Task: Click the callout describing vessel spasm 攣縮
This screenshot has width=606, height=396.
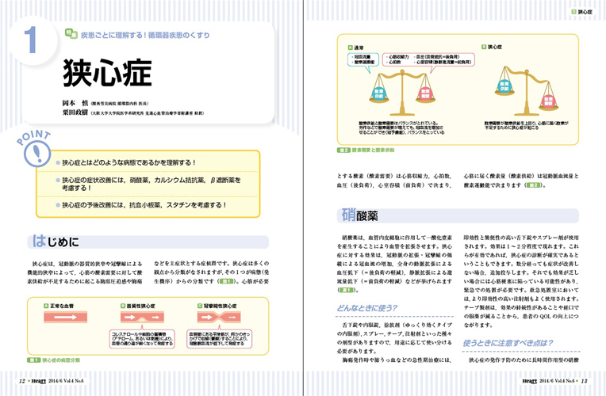Action: pyautogui.click(x=219, y=338)
